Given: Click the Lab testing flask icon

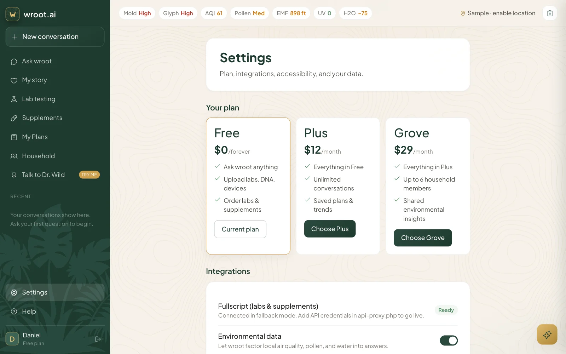Looking at the screenshot, I should pos(14,99).
